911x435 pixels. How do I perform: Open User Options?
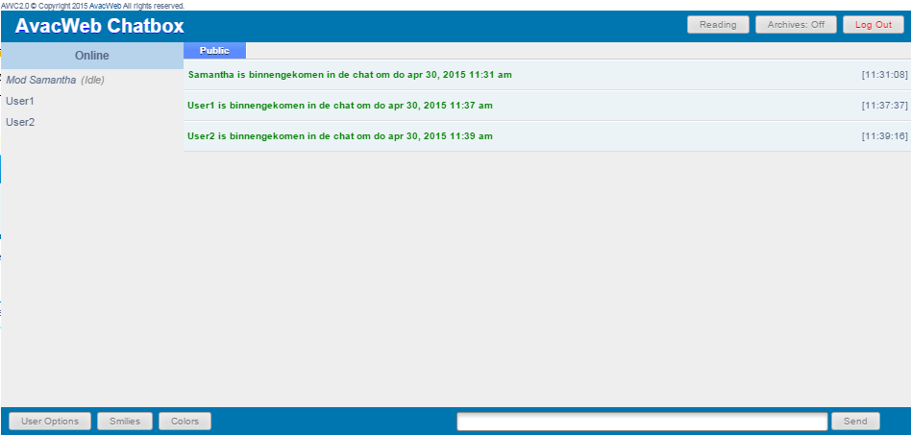tap(50, 421)
